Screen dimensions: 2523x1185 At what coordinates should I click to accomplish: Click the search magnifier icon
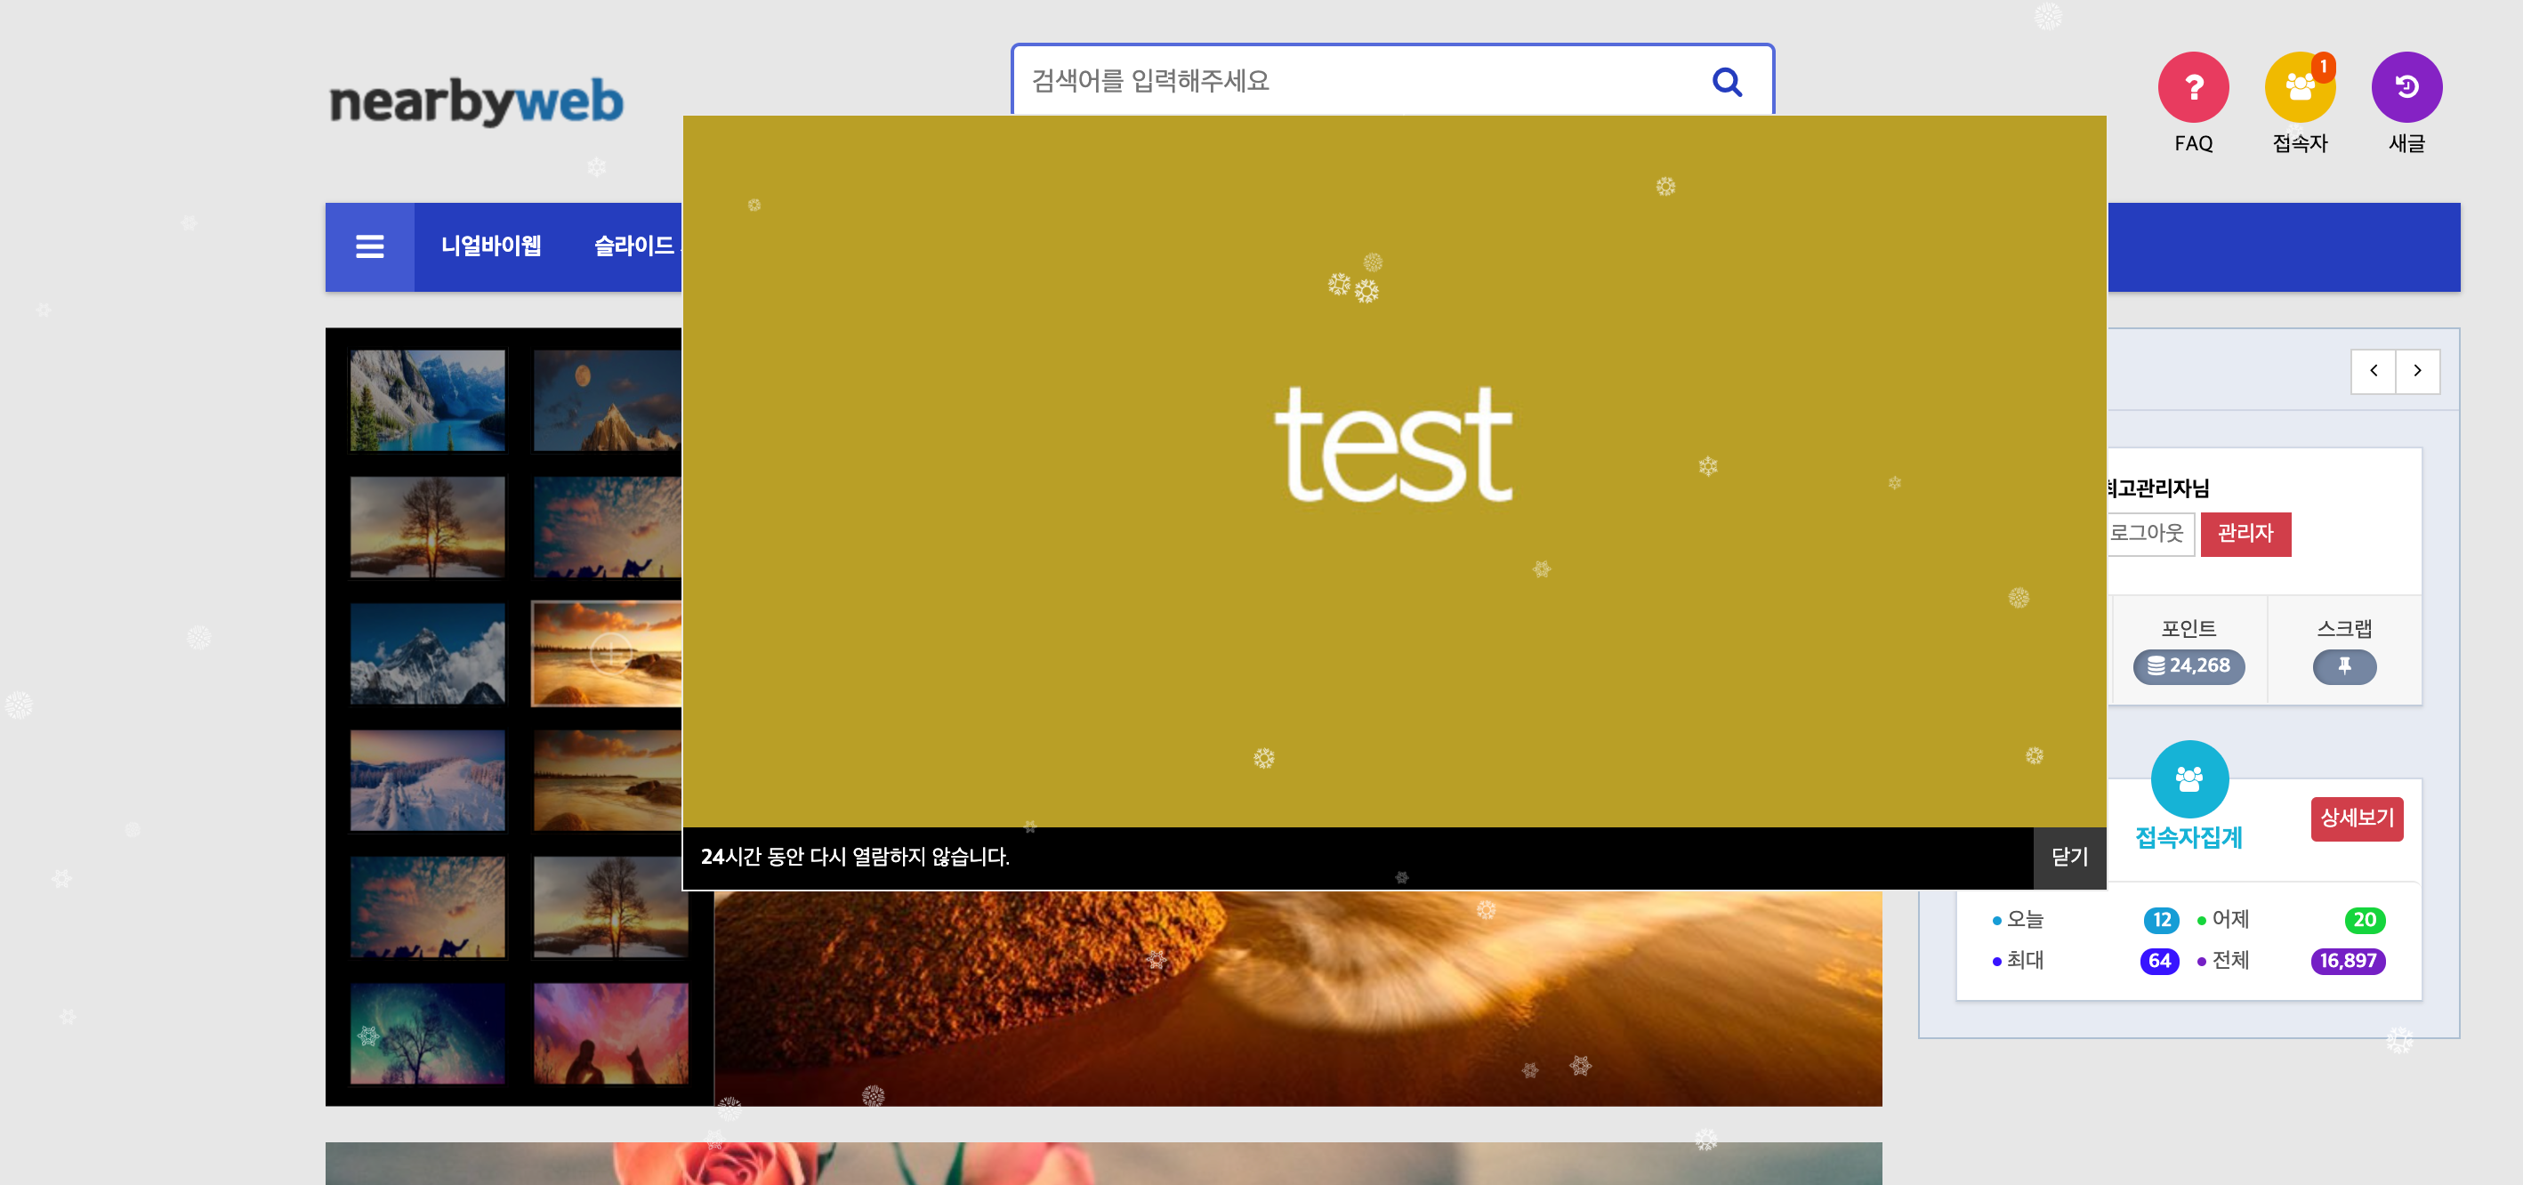click(1726, 81)
